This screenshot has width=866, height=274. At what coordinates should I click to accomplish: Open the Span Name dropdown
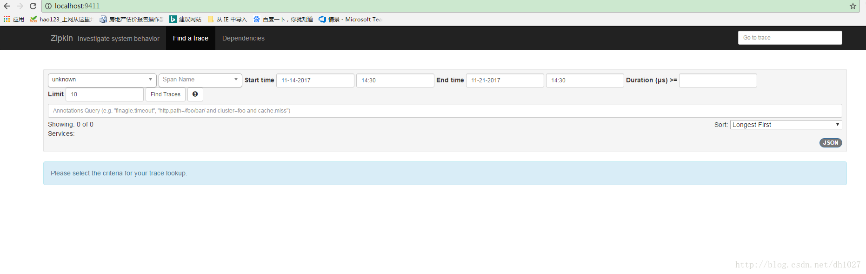click(x=200, y=80)
